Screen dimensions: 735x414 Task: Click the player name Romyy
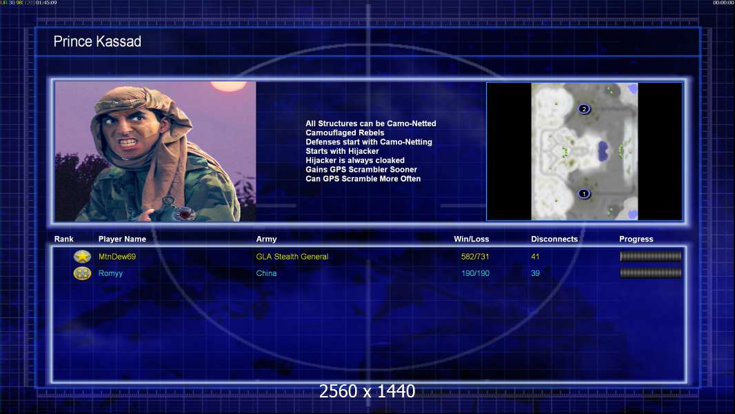click(110, 273)
